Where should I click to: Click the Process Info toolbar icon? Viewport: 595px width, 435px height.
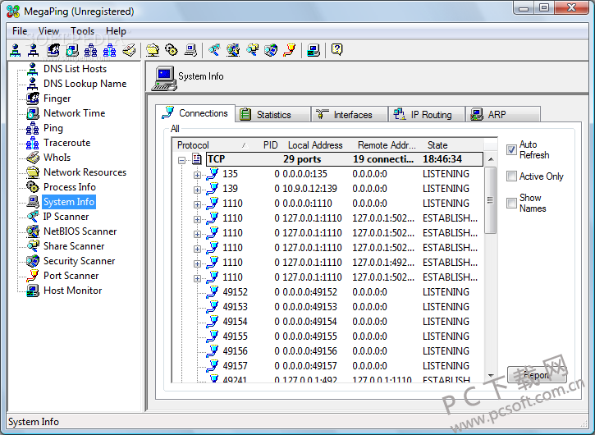point(172,50)
